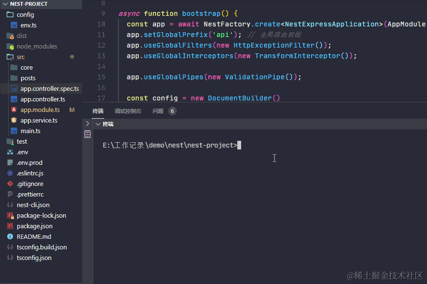Image resolution: width=427 pixels, height=284 pixels.
Task: Click the shield icon of app.service.ts
Action: [14, 120]
